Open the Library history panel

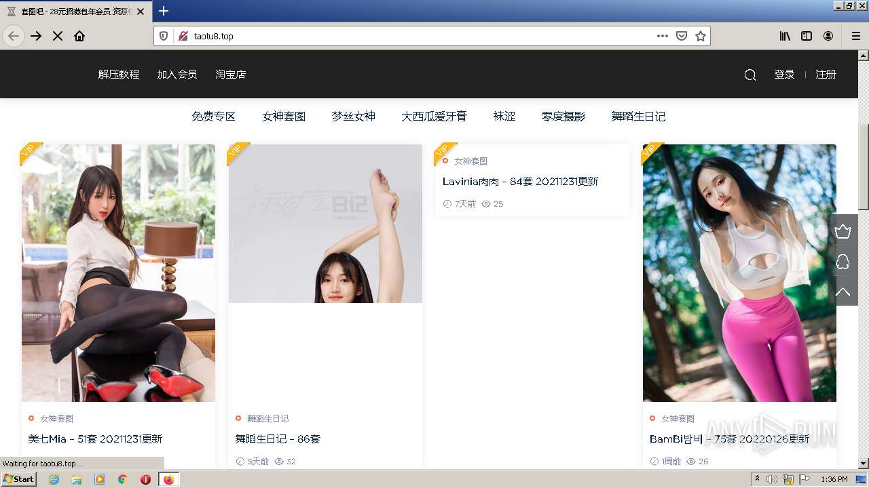pos(785,36)
